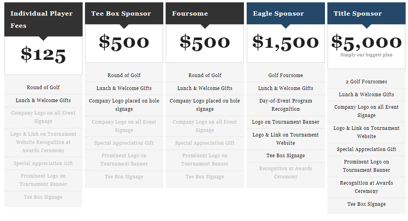Viewport: 408px width, 221px height.
Task: Click the Individual Player Fees plan header
Action: 42,20
